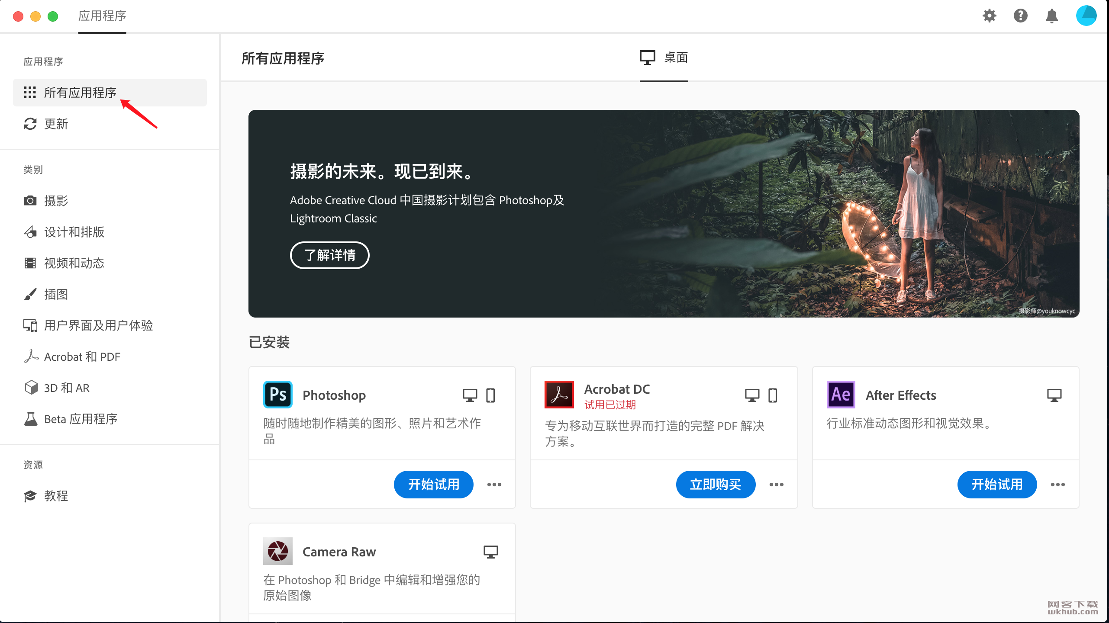Viewport: 1109px width, 623px height.
Task: Open the 视频和动态 category
Action: click(x=110, y=263)
